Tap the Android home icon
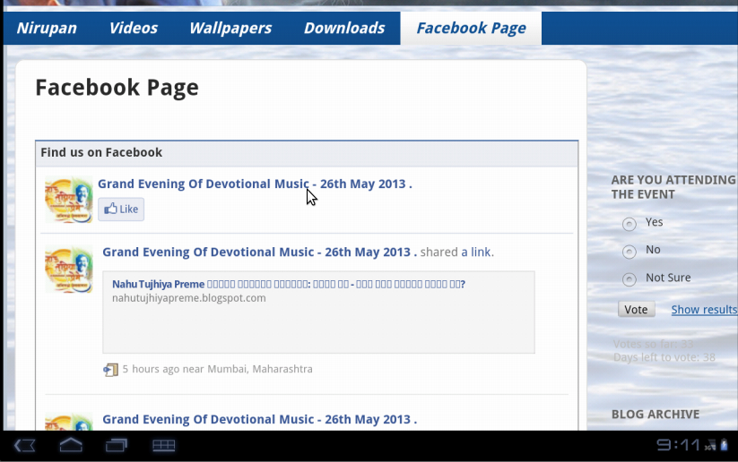738x462 pixels. (x=71, y=445)
